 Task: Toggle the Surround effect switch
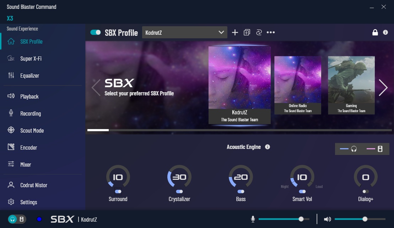[x=118, y=191]
